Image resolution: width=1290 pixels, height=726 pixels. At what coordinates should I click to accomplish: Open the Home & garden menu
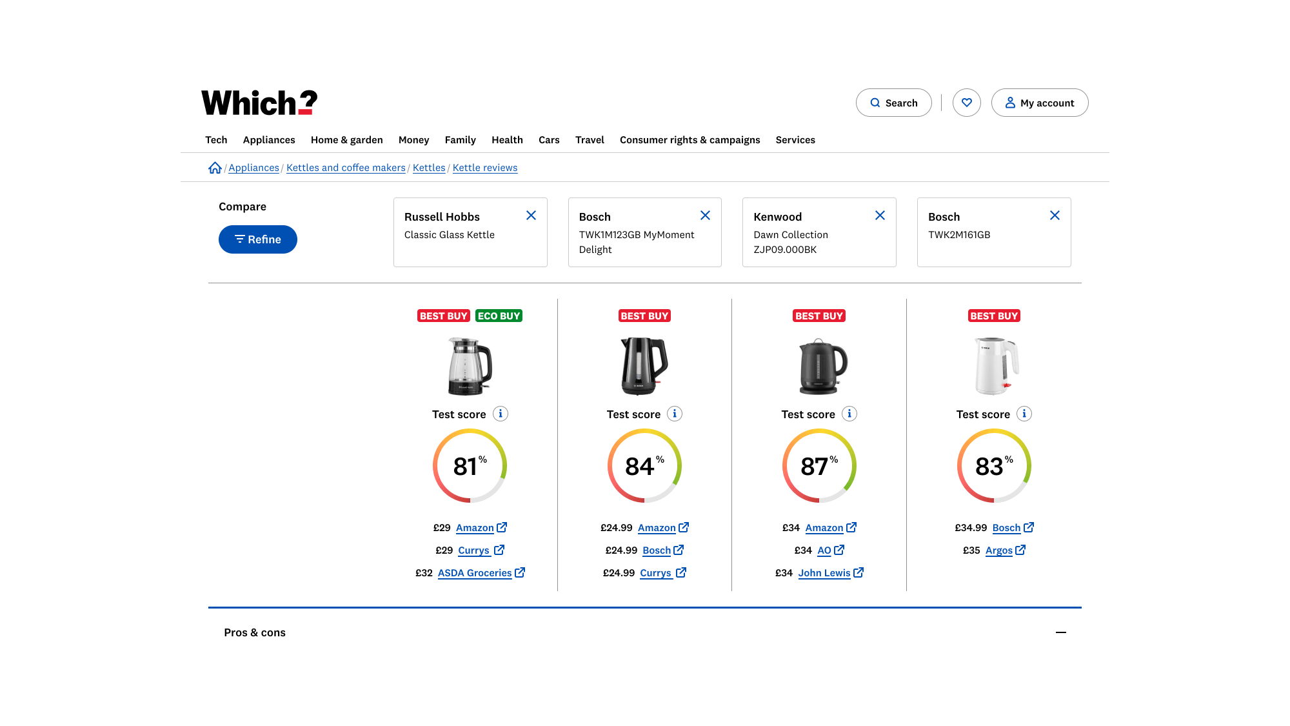point(346,140)
